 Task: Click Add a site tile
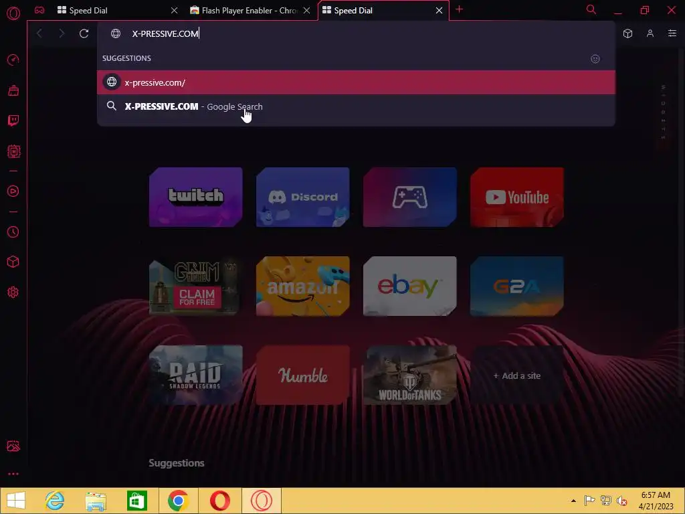point(517,375)
